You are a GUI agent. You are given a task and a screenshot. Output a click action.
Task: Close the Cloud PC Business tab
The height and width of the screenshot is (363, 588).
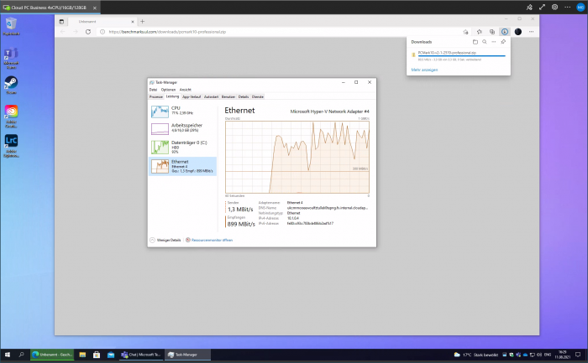(x=94, y=8)
